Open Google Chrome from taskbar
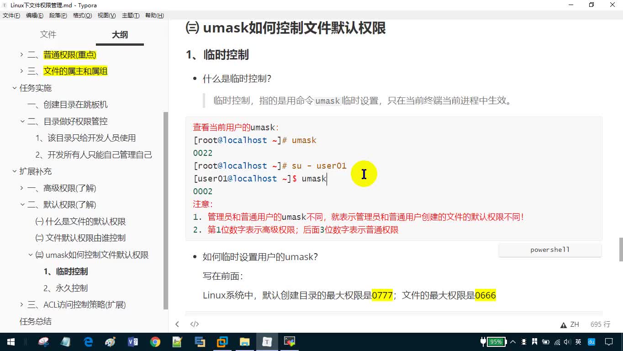 pos(155,341)
